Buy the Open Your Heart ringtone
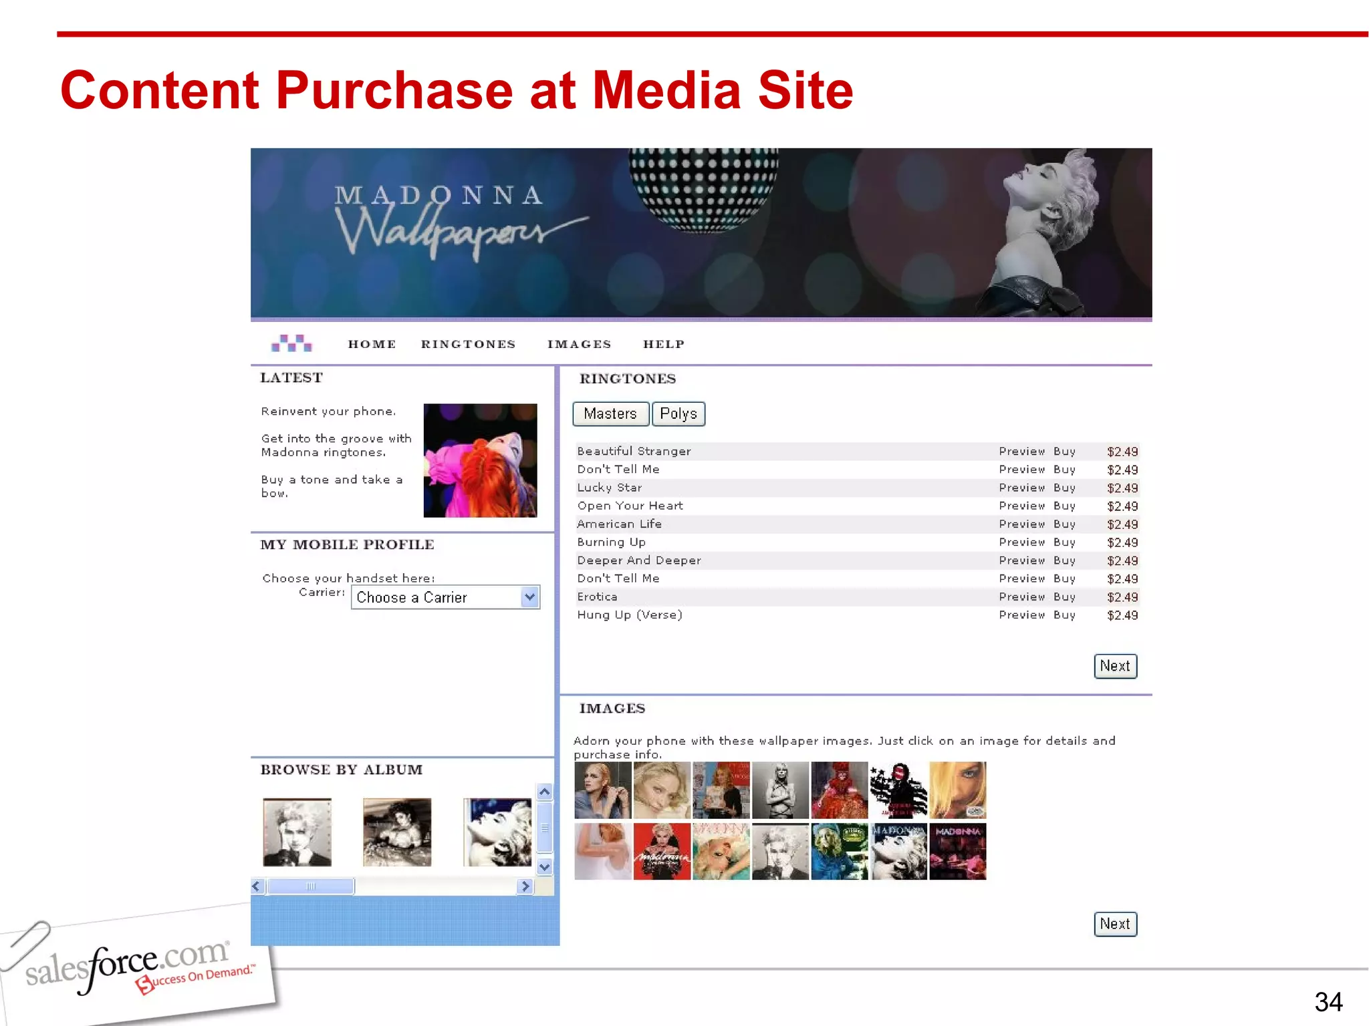Viewport: 1369px width, 1026px height. point(1064,506)
